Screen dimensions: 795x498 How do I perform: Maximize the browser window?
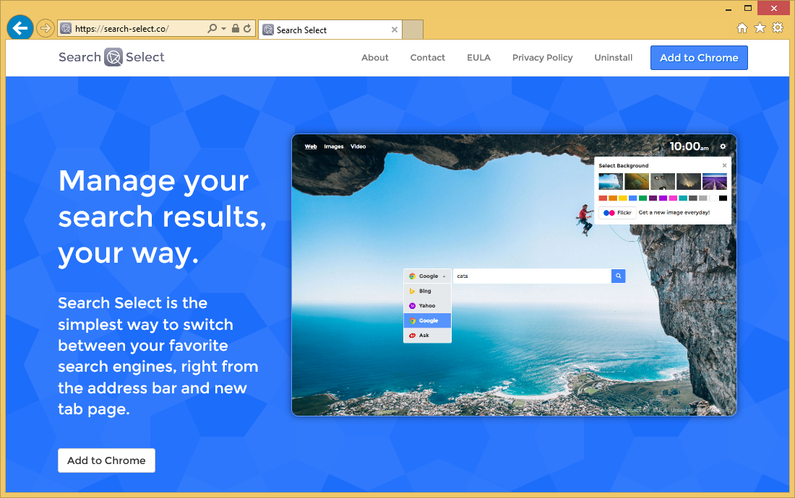point(748,8)
